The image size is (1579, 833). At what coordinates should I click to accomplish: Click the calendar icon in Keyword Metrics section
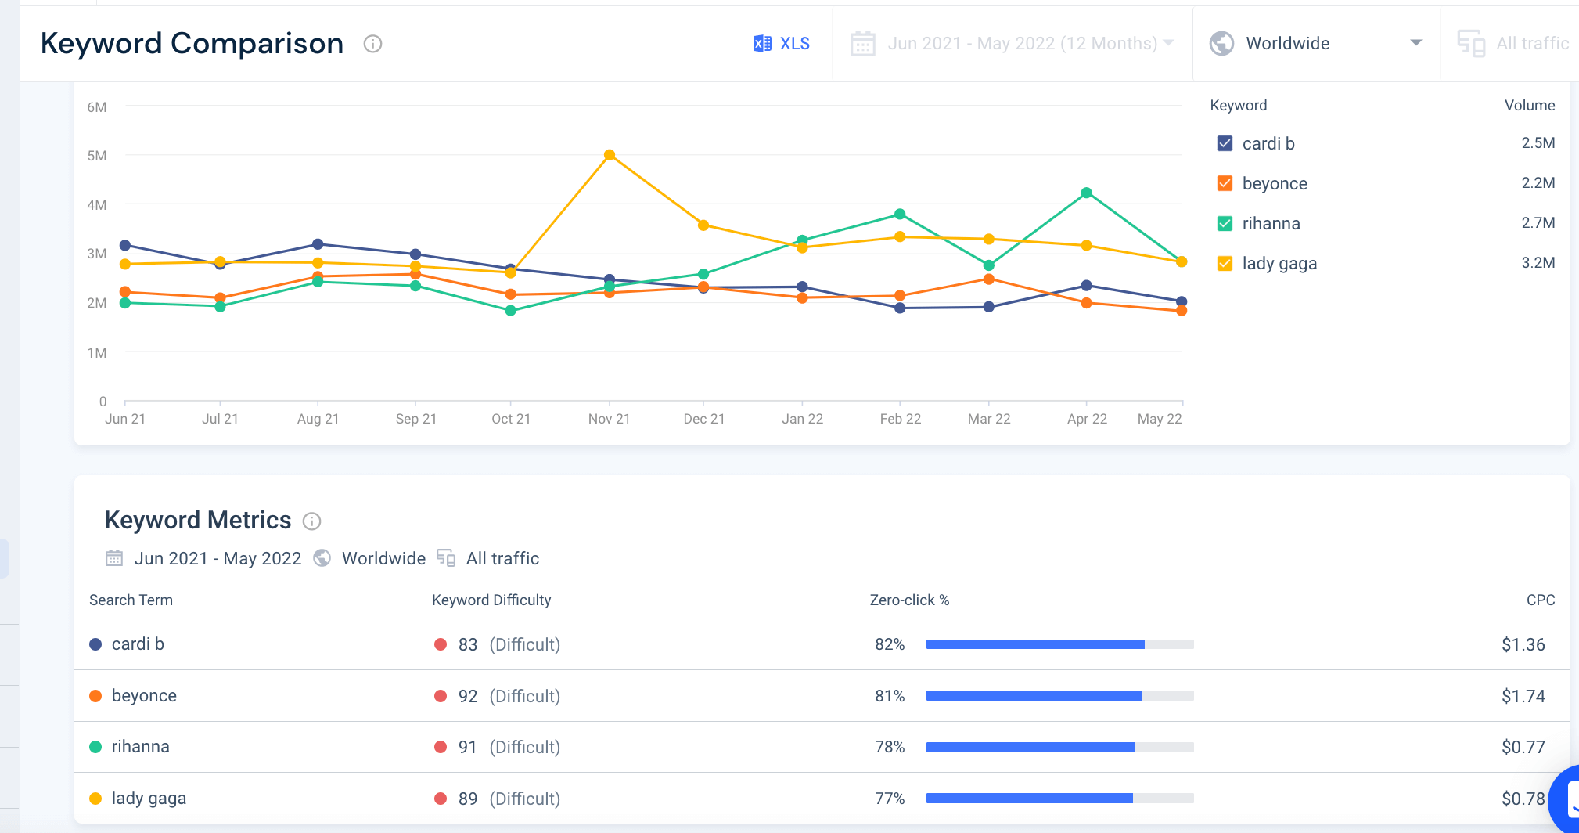(x=115, y=558)
